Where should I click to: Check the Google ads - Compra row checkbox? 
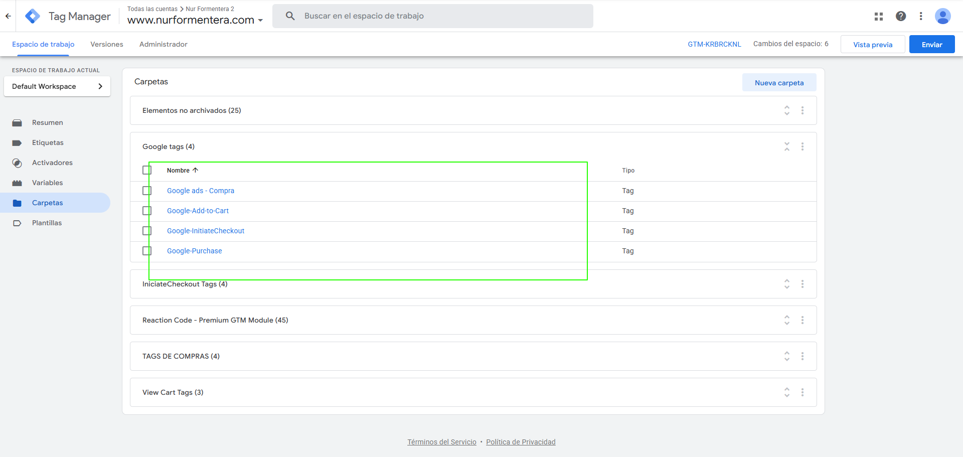click(x=147, y=191)
